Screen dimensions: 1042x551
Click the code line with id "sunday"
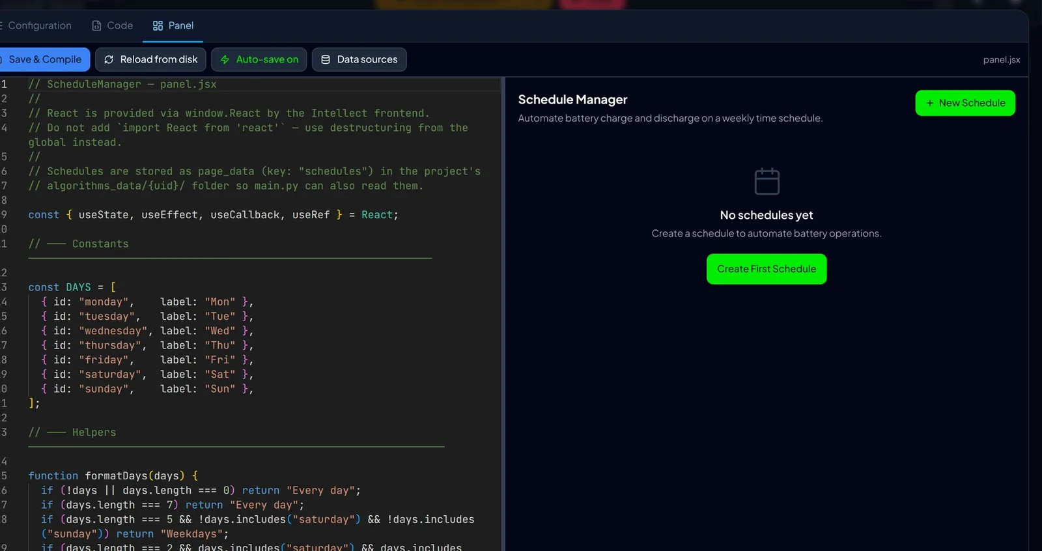tap(147, 389)
